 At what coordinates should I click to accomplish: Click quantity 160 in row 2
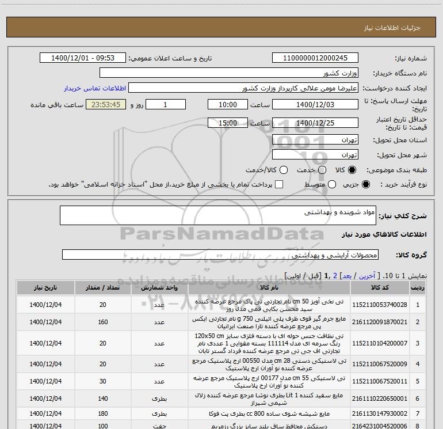[103, 322]
